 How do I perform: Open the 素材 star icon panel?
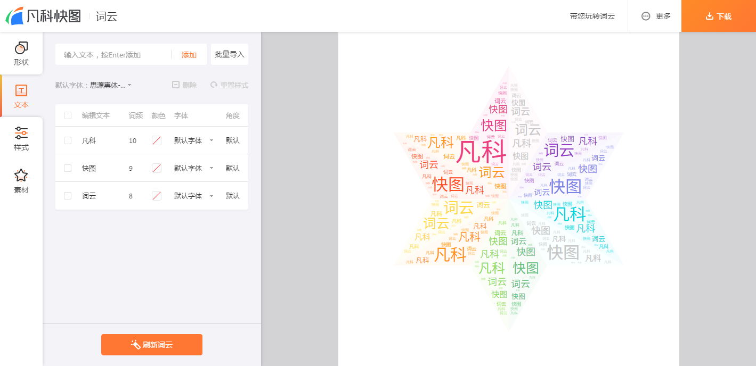point(21,175)
